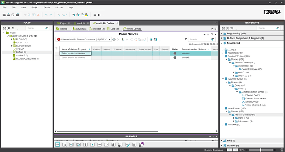Click the pause-style double bar toolbar icon
The image size is (285, 152).
pyautogui.click(x=99, y=15)
